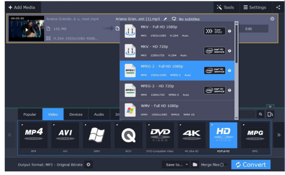Viewport: 285px width, 175px height.
Task: Play the Ariana Grande video thumbnail
Action: tap(26, 30)
